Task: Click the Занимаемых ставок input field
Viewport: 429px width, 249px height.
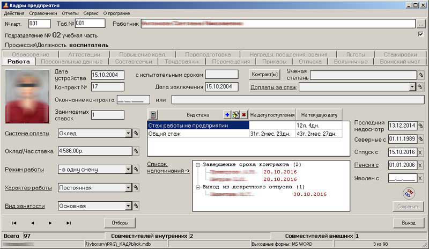Action: (x=108, y=115)
